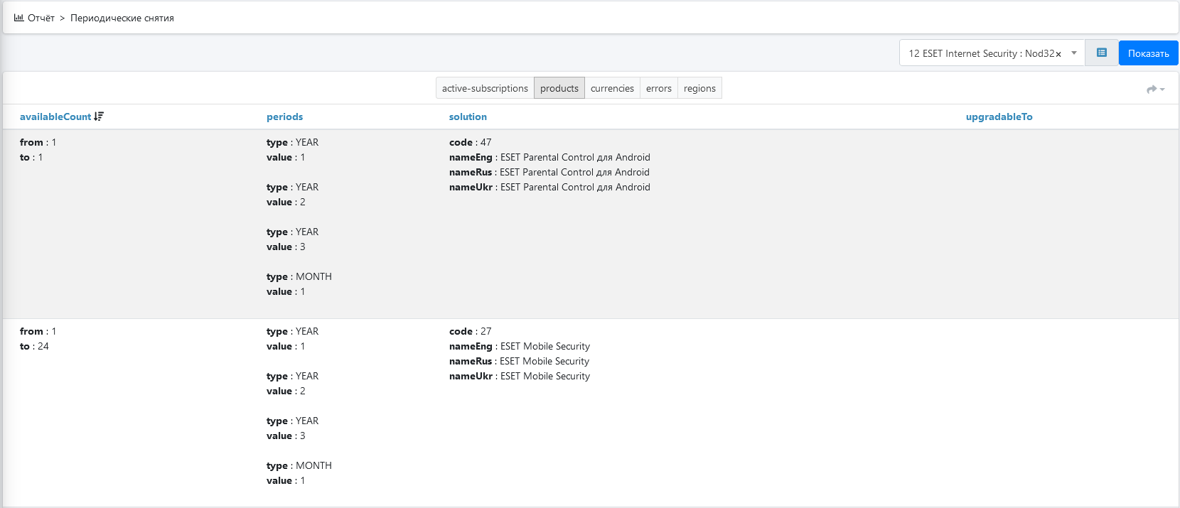This screenshot has width=1180, height=508.
Task: Click the Периодические снятия breadcrumb
Action: click(122, 18)
